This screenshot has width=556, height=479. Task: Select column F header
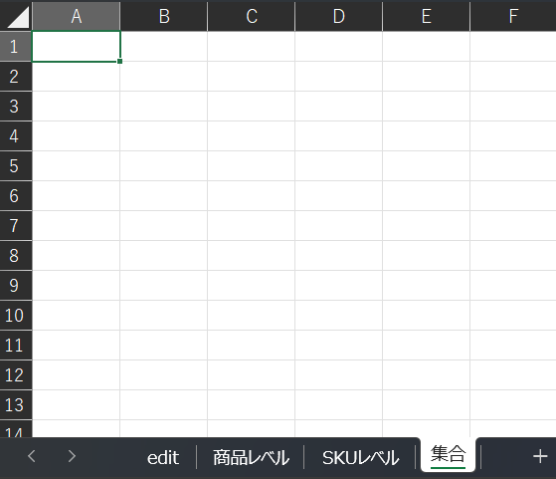pyautogui.click(x=513, y=16)
